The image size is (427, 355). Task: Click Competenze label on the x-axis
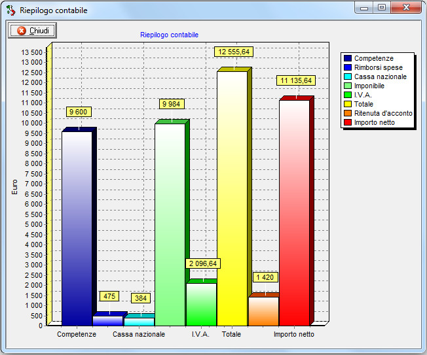77,334
